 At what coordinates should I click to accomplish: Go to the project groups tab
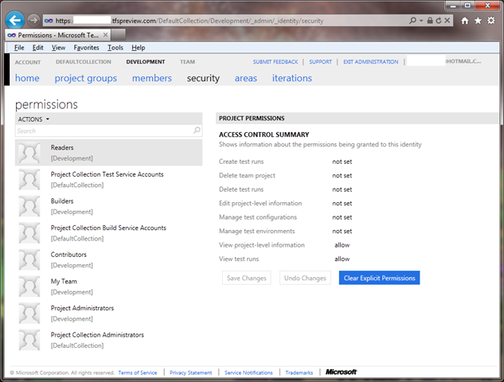85,78
